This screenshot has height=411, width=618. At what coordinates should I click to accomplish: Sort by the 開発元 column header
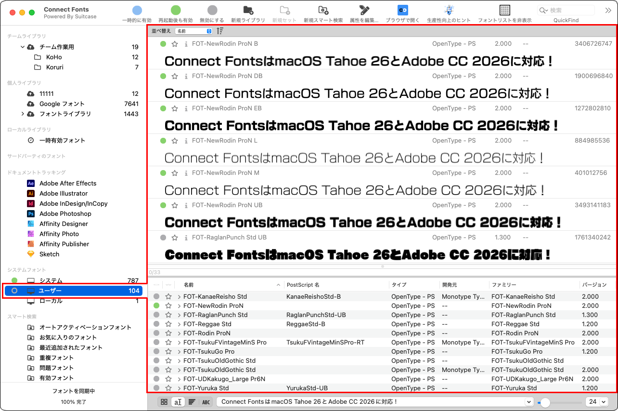(x=464, y=285)
